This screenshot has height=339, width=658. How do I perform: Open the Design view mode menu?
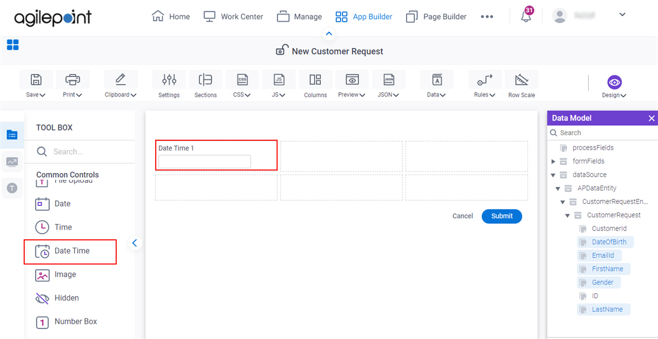point(614,86)
